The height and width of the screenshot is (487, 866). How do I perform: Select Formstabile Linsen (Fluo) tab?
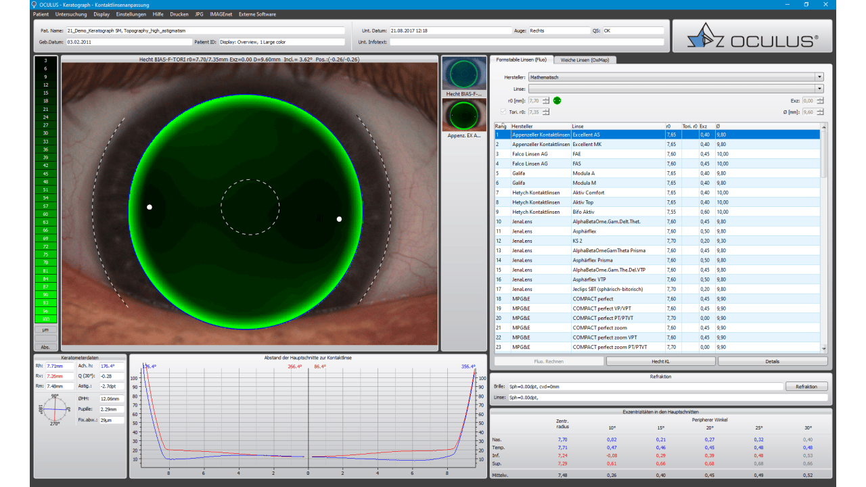pos(522,60)
